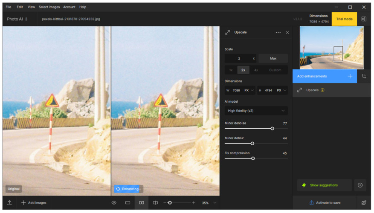Toggle the right sidebar panel icon

[x=364, y=19]
